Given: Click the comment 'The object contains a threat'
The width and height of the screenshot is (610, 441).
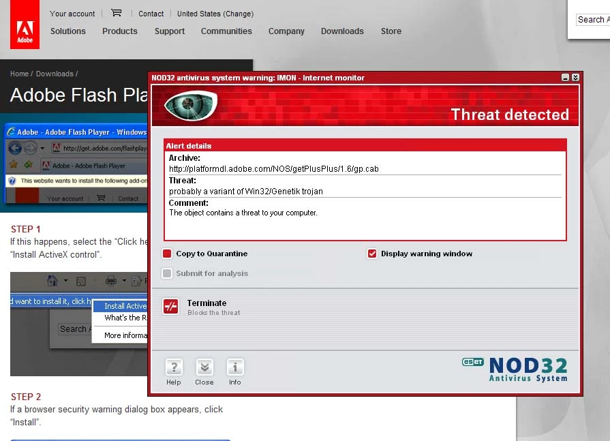Looking at the screenshot, I should [243, 213].
